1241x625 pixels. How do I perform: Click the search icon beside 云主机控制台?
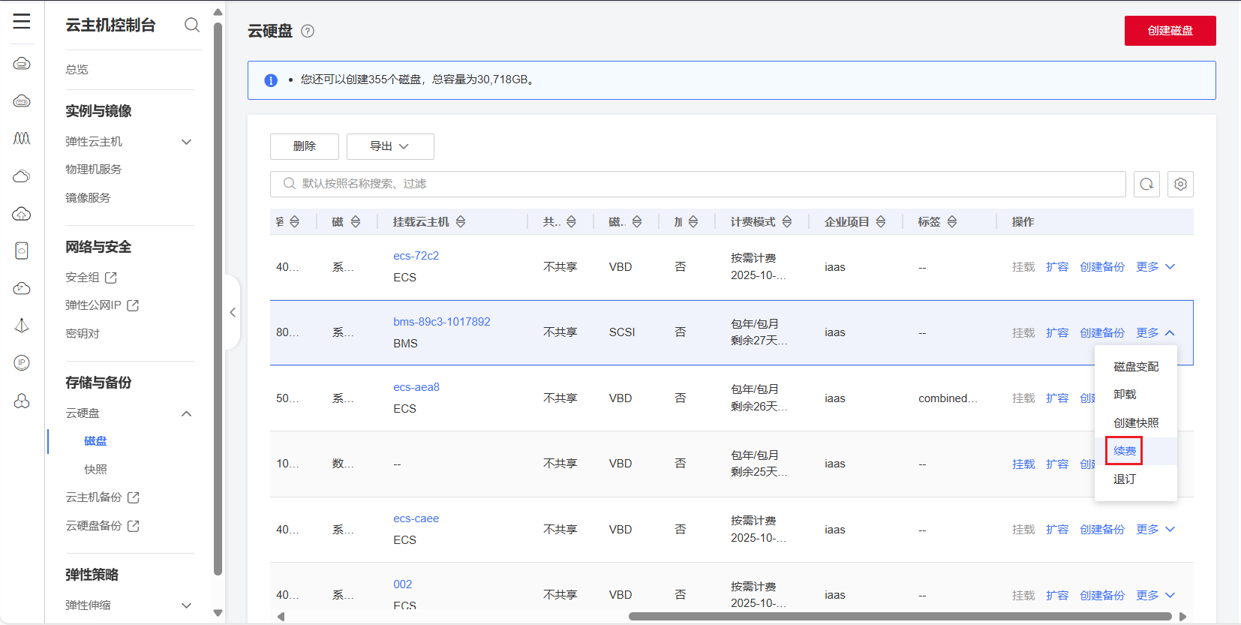pyautogui.click(x=192, y=25)
